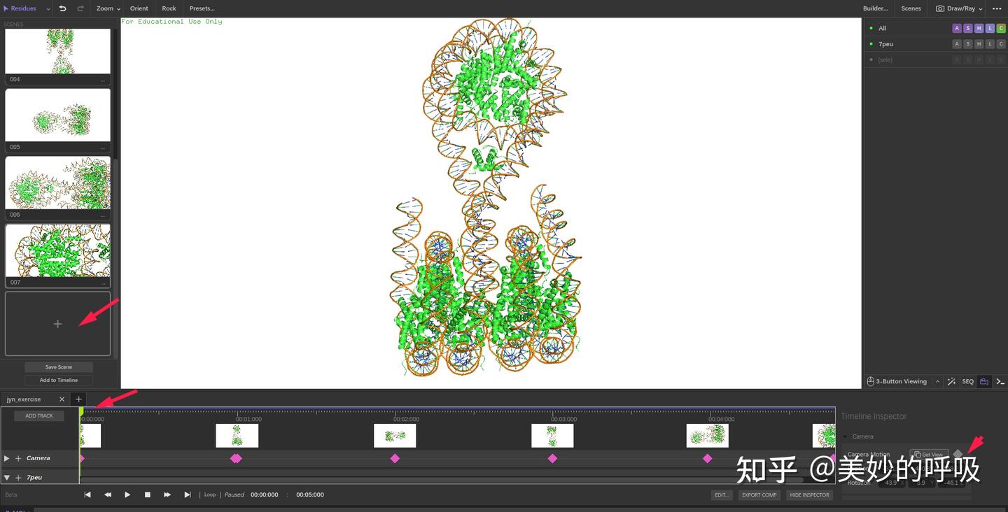The image size is (1008, 512).
Task: Toggle visibility of All objects
Action: 871,28
